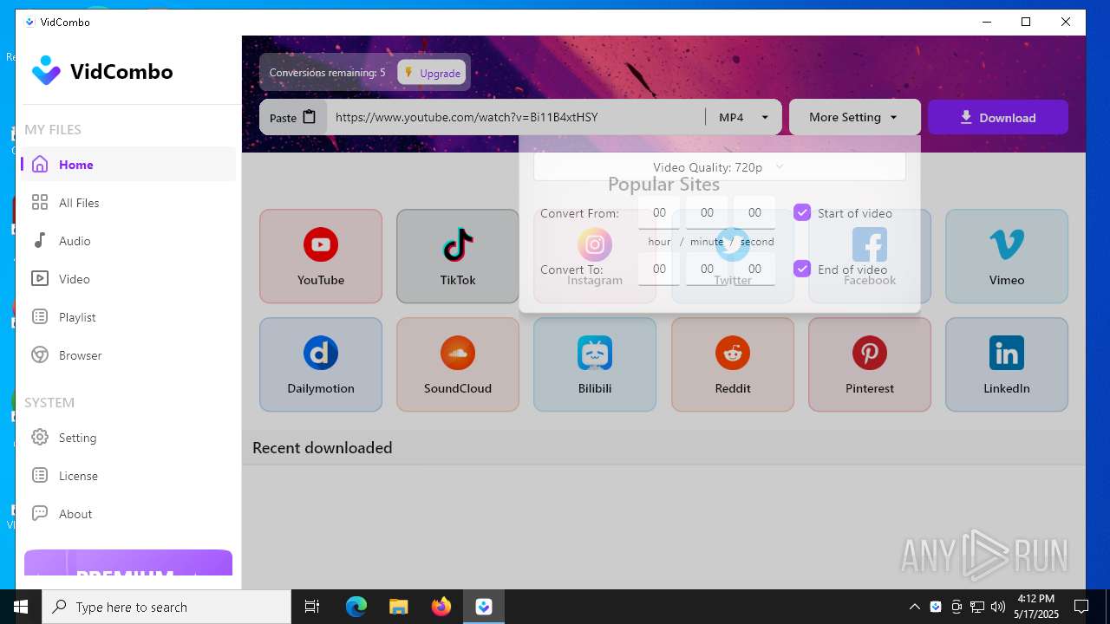Screen dimensions: 1110x624
Task: Open the volume control in system tray
Action: [998, 607]
